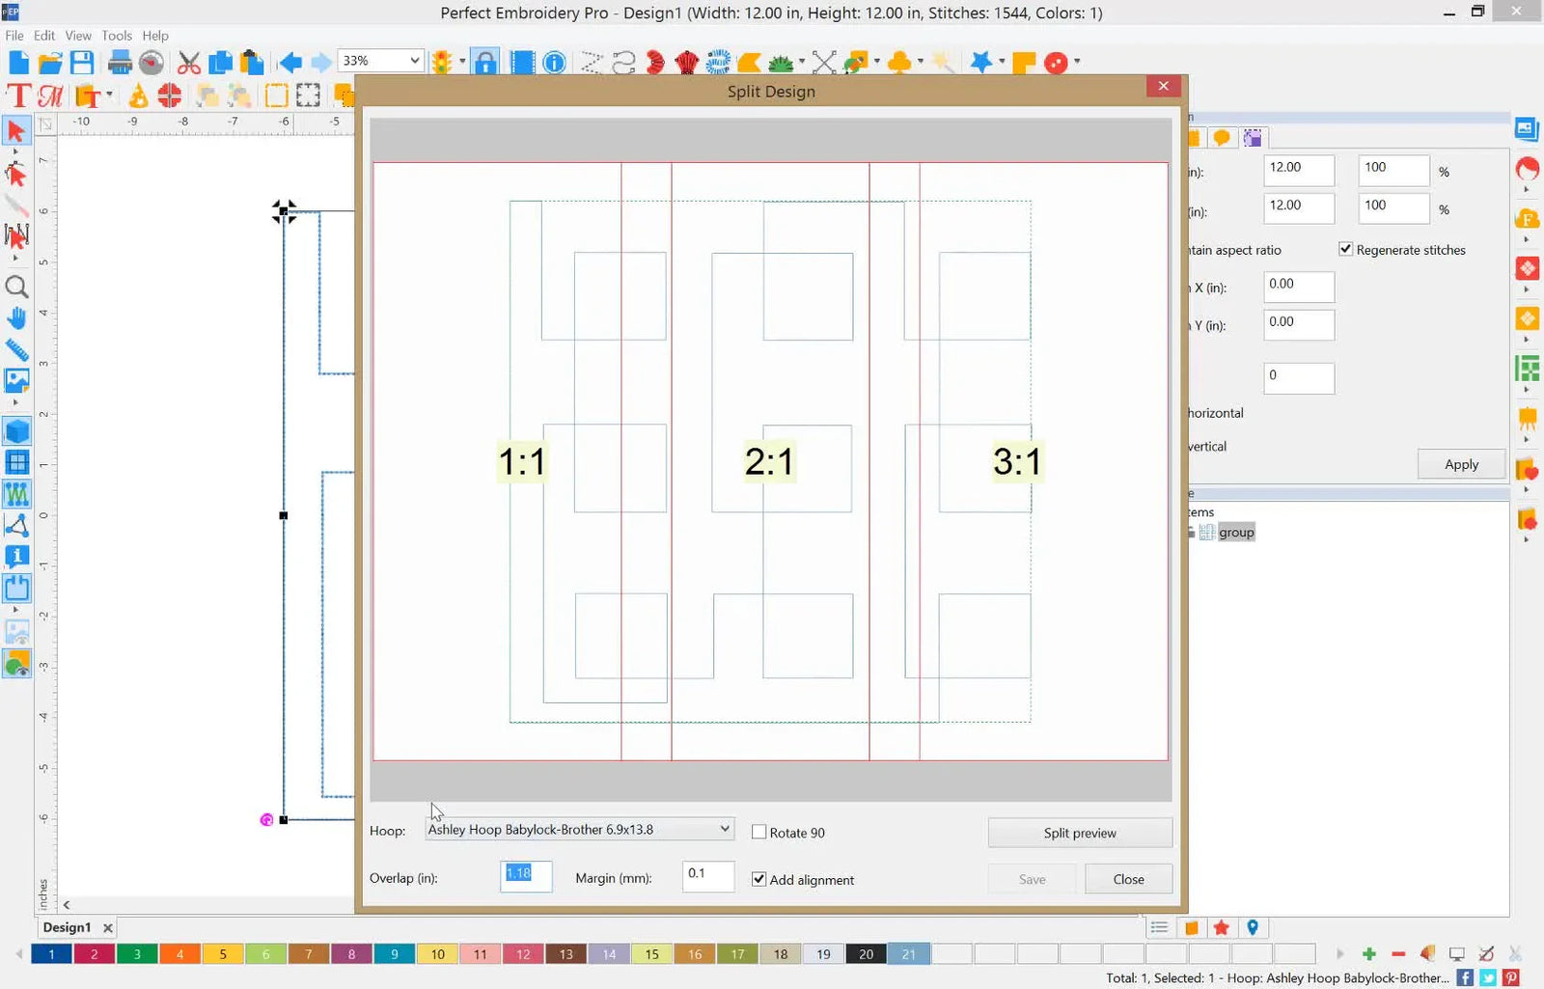
Task: Save the design with the floppy disk icon
Action: tap(82, 63)
